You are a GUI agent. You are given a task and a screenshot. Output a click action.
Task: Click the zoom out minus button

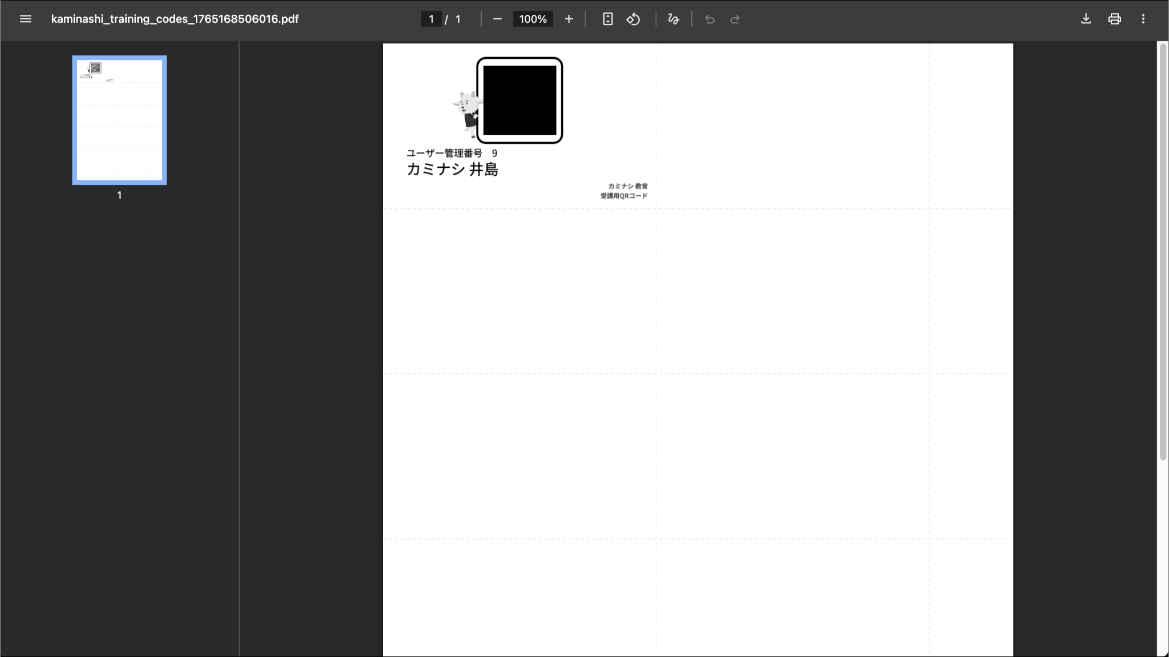pos(497,19)
